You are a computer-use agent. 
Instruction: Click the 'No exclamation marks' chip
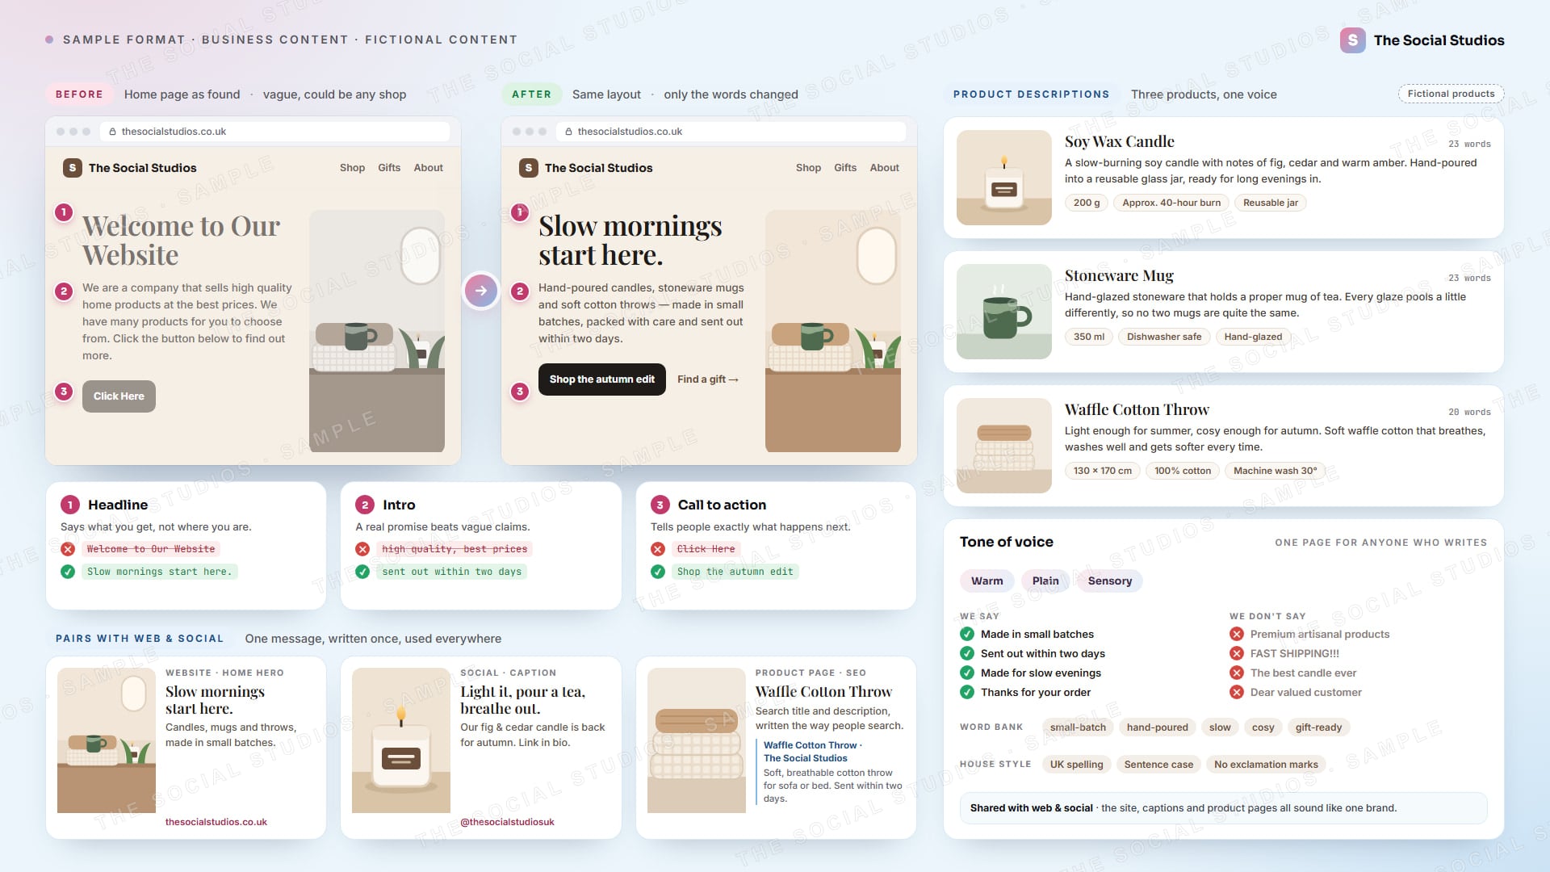coord(1266,765)
